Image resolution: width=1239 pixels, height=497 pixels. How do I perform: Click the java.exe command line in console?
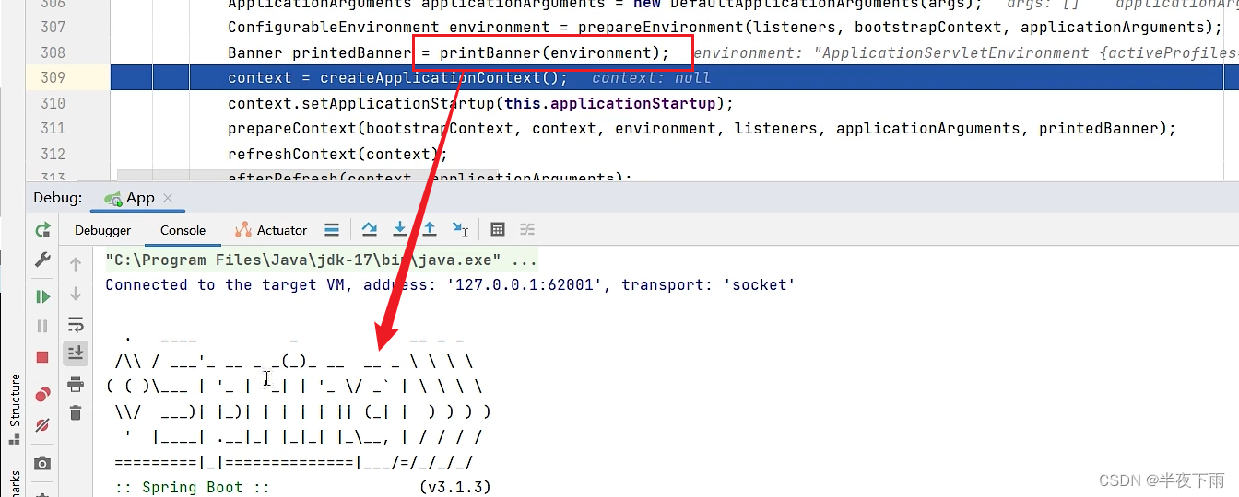click(321, 260)
